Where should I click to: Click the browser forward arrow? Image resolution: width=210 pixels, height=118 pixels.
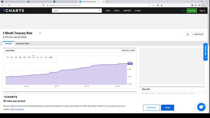point(6,5)
